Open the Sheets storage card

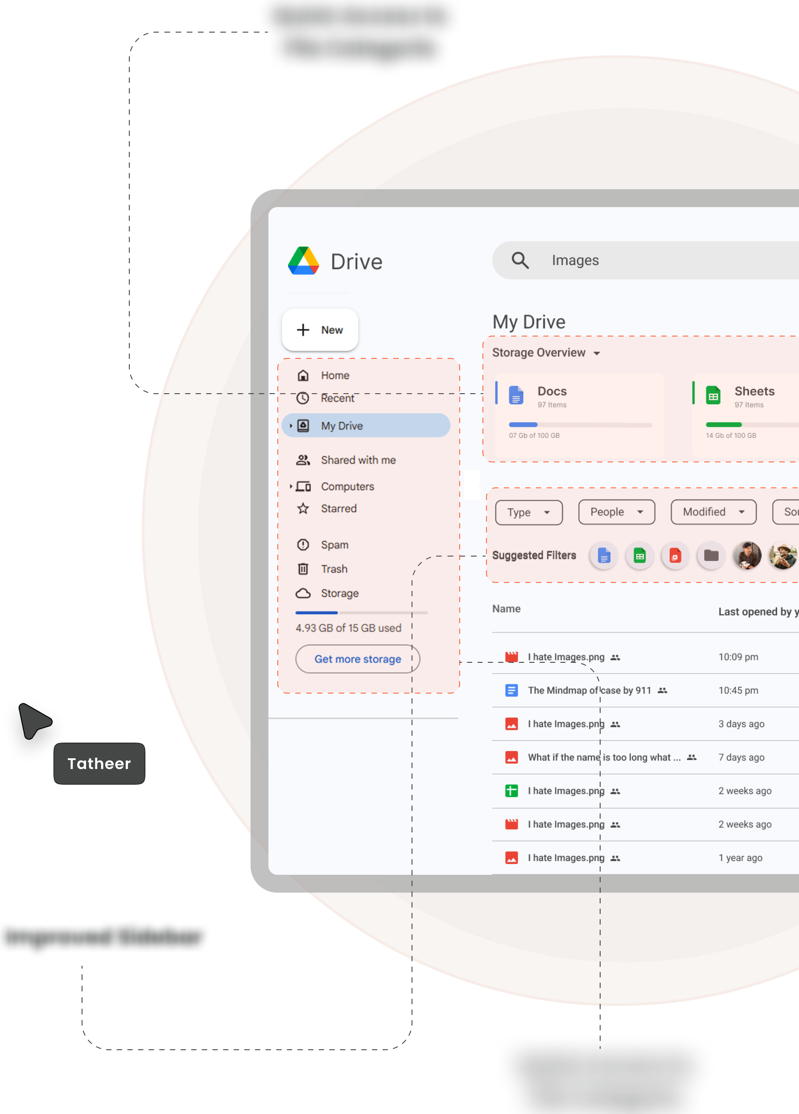coord(745,416)
